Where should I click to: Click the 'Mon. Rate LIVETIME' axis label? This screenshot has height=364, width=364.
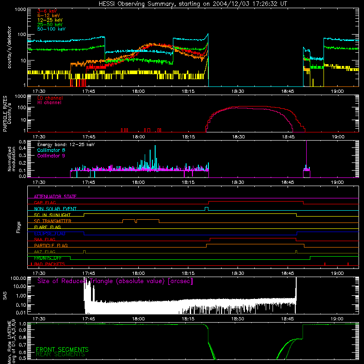pyautogui.click(x=9, y=342)
